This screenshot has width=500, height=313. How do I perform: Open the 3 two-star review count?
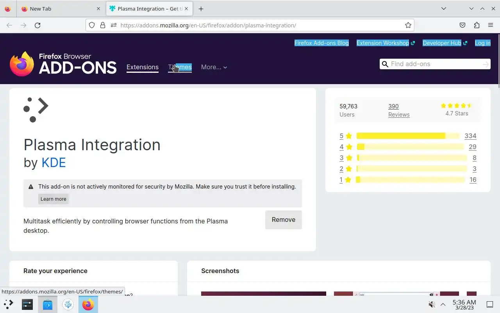[475, 169]
